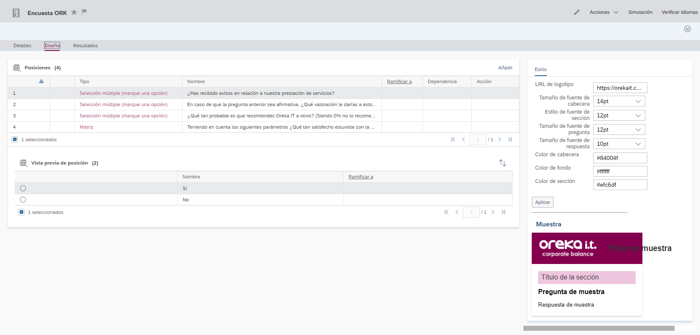Click Añadir to add a position
700x335 pixels.
(x=505, y=68)
